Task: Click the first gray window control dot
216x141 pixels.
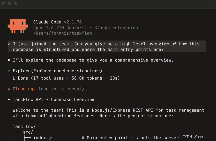Action: point(3,3)
